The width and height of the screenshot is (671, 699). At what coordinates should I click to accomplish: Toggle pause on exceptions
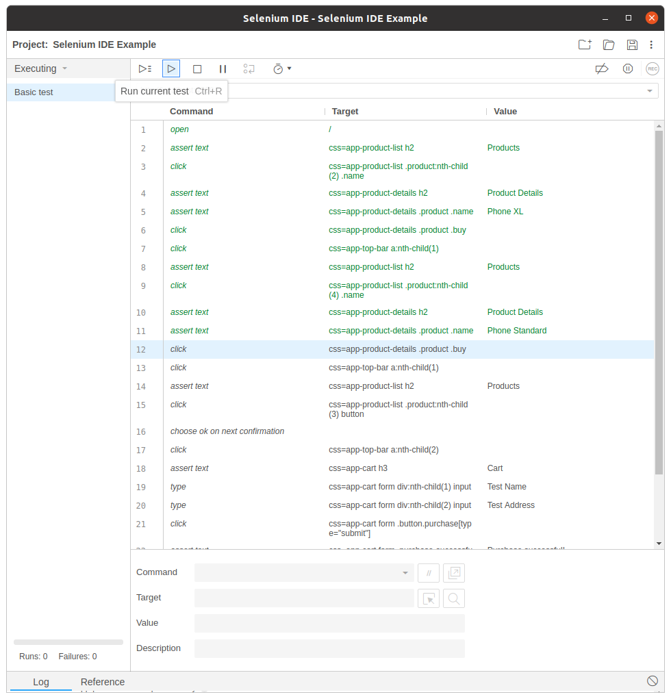point(627,68)
